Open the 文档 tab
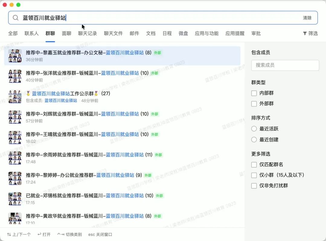The width and height of the screenshot is (326, 241). click(x=151, y=33)
